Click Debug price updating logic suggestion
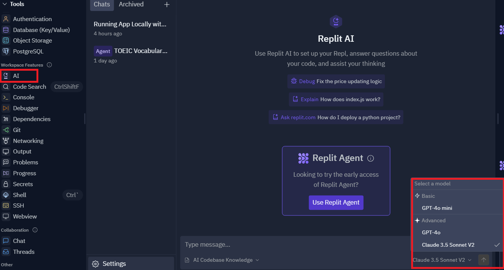This screenshot has width=504, height=270. 336,81
